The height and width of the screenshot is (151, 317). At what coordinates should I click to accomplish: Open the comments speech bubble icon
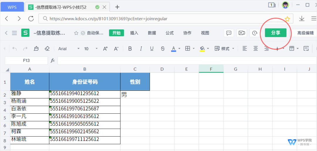pos(229,33)
